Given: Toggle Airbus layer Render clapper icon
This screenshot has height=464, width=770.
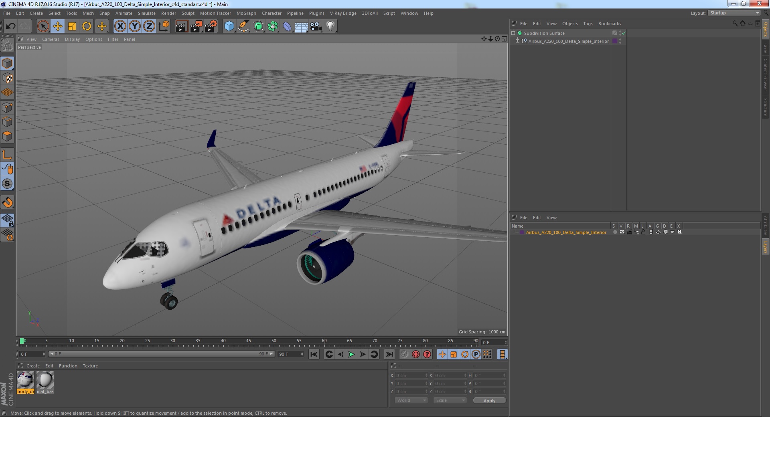Looking at the screenshot, I should pyautogui.click(x=629, y=232).
